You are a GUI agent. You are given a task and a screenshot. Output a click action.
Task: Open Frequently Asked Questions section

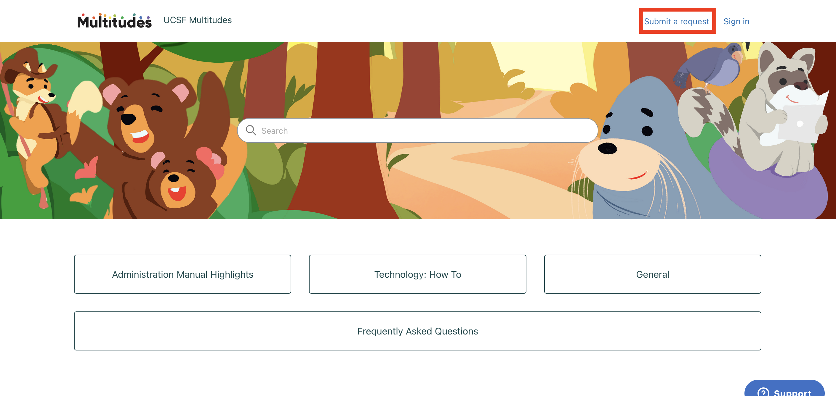(417, 331)
